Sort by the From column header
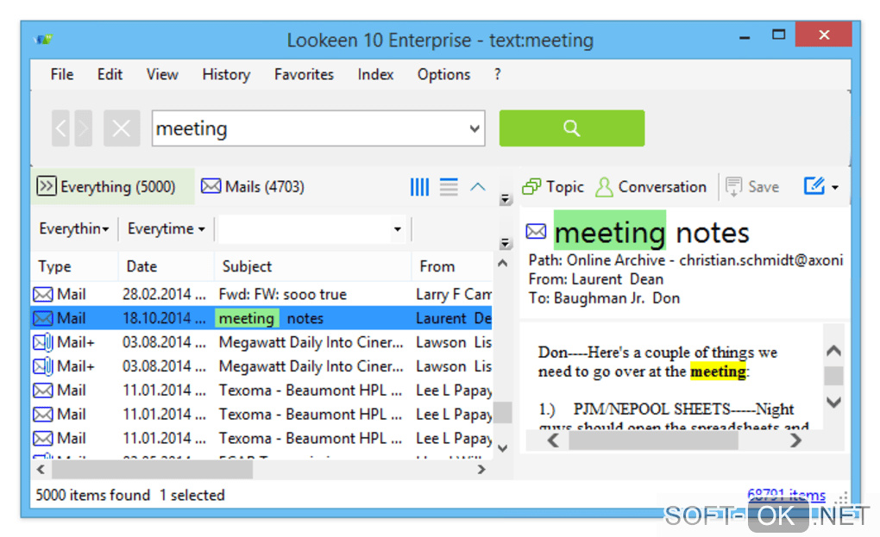Viewport: 880px width, 537px height. pos(452,266)
